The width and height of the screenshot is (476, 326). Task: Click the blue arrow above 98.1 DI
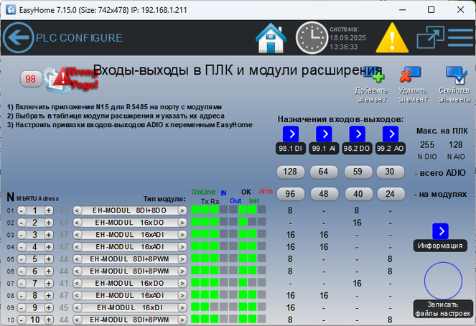[291, 134]
